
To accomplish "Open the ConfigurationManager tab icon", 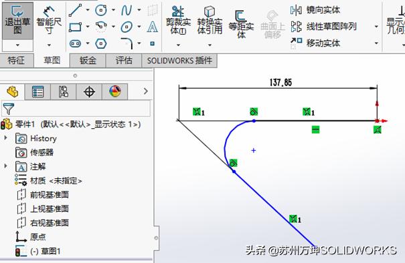I will (64, 91).
